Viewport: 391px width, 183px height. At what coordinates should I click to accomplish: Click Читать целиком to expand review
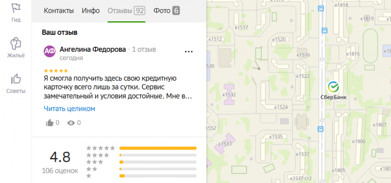click(69, 109)
